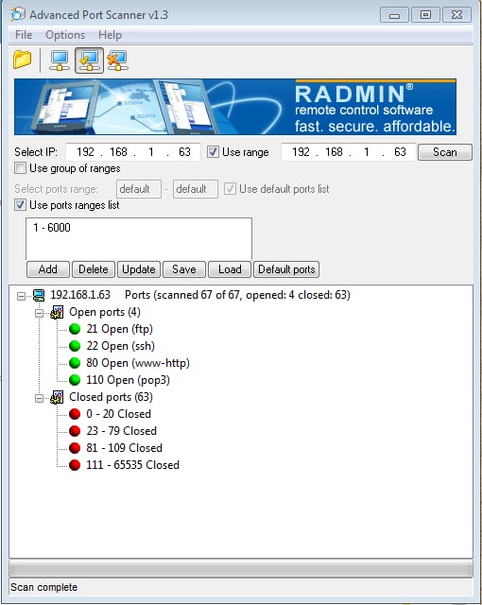The width and height of the screenshot is (482, 605).
Task: Click green dot for port 22 ssh
Action: [x=75, y=346]
